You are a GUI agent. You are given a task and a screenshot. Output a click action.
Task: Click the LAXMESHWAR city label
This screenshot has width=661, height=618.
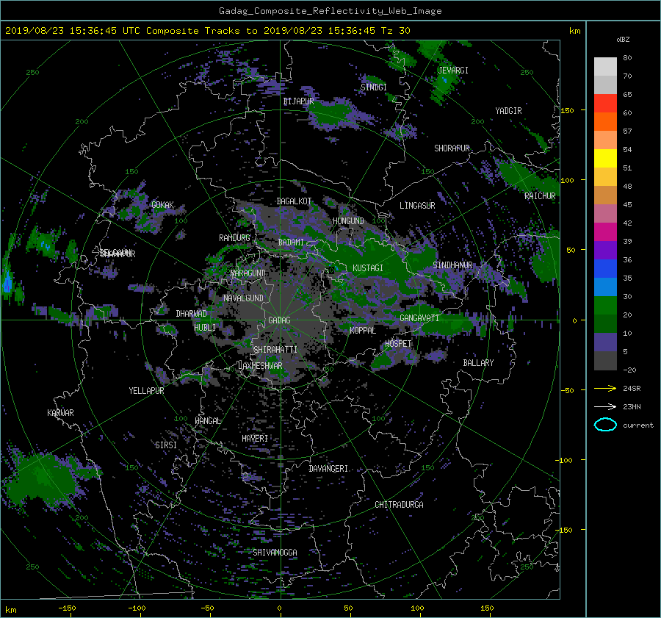260,366
